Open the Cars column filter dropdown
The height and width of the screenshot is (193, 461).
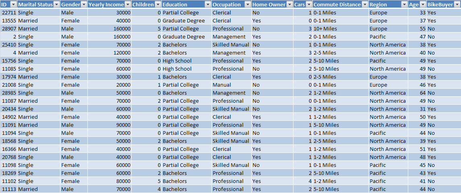pos(309,4)
